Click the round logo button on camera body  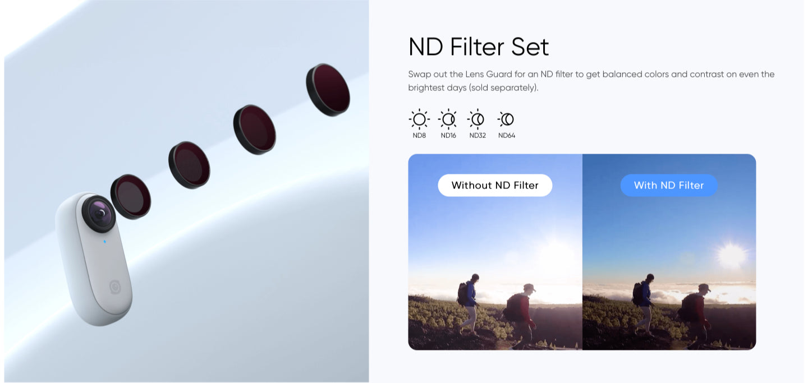(x=116, y=287)
